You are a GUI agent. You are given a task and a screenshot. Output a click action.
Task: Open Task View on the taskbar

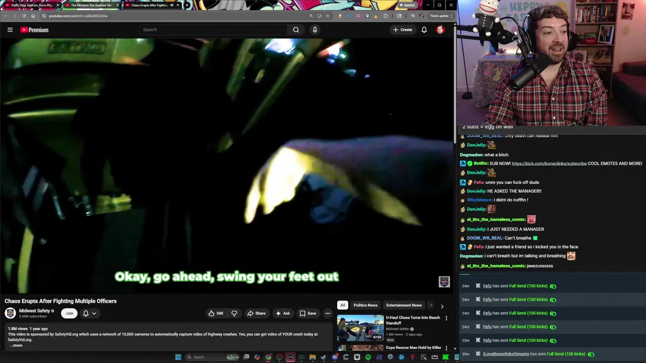(x=246, y=357)
